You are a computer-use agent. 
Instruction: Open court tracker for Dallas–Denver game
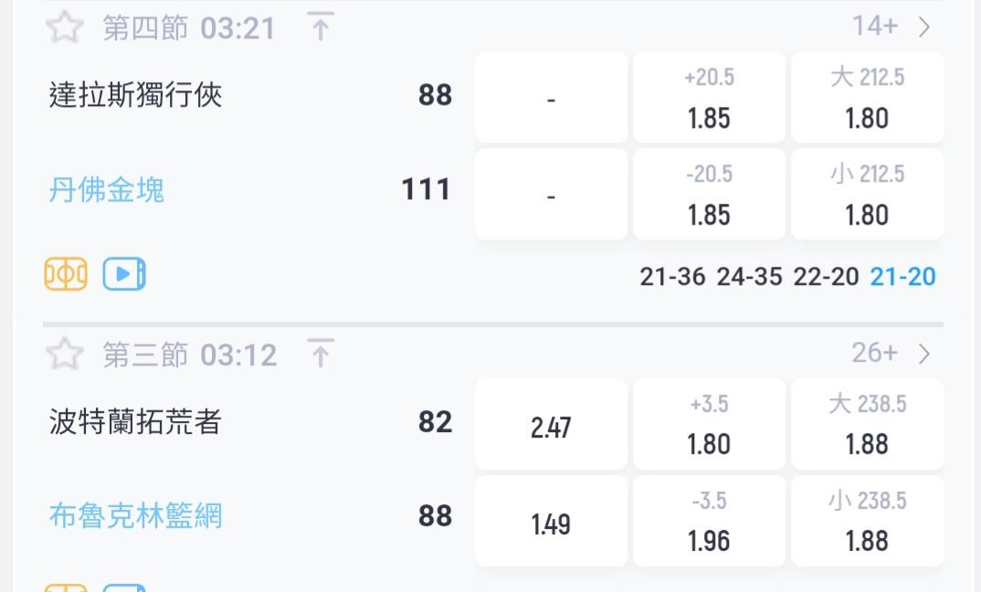point(66,274)
